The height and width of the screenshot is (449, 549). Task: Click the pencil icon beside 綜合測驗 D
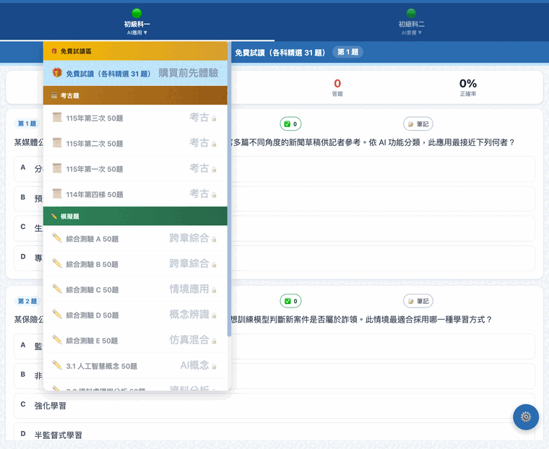57,314
